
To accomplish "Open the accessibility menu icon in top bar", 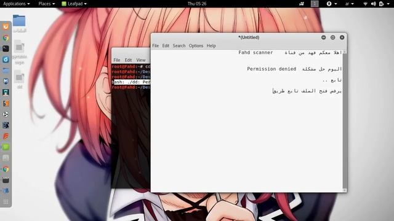I will tap(329, 4).
